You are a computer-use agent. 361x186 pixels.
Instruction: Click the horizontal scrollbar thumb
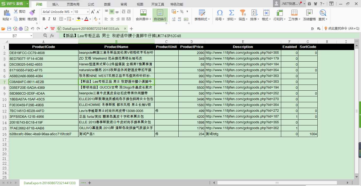(277, 183)
